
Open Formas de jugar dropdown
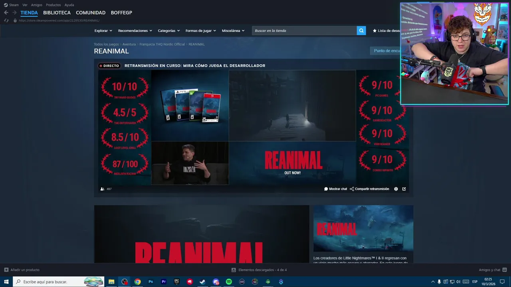coord(201,31)
